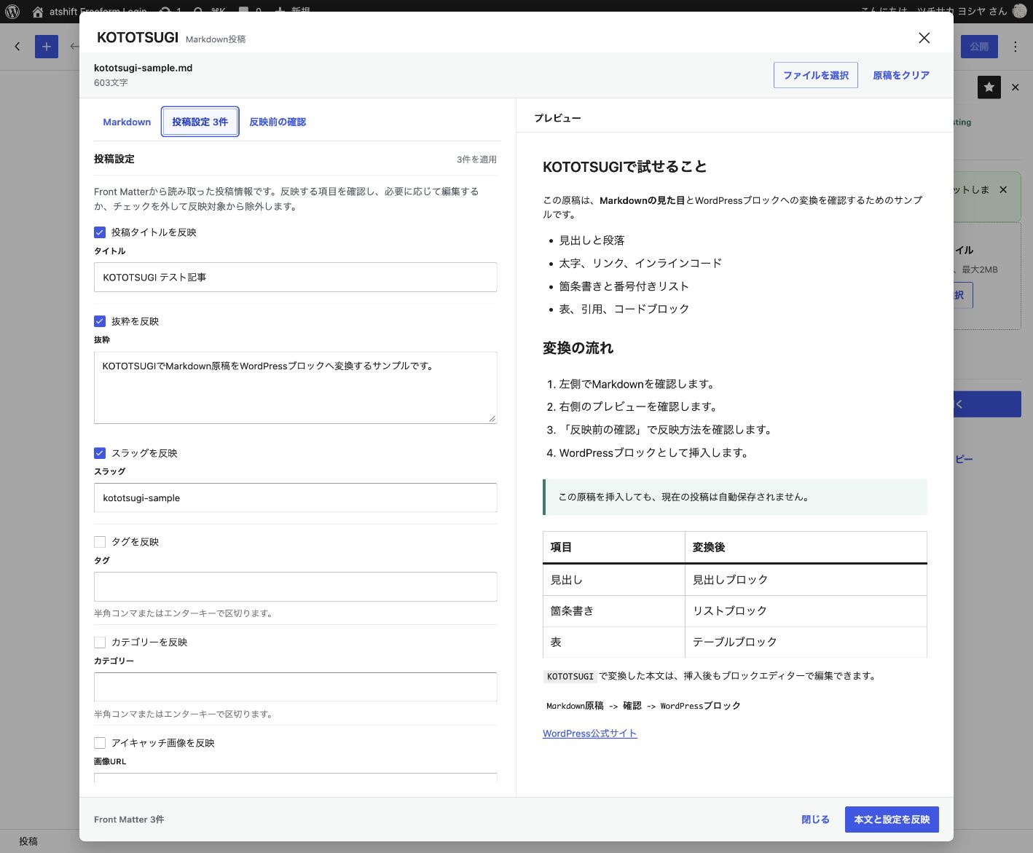Click the bullet item 表、引用、コードブロック

click(624, 309)
